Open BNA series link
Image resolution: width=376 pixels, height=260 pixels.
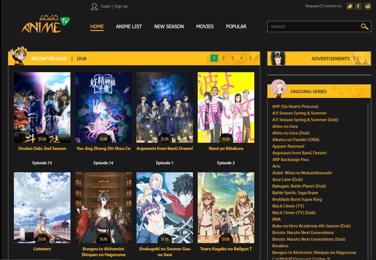coord(276,219)
